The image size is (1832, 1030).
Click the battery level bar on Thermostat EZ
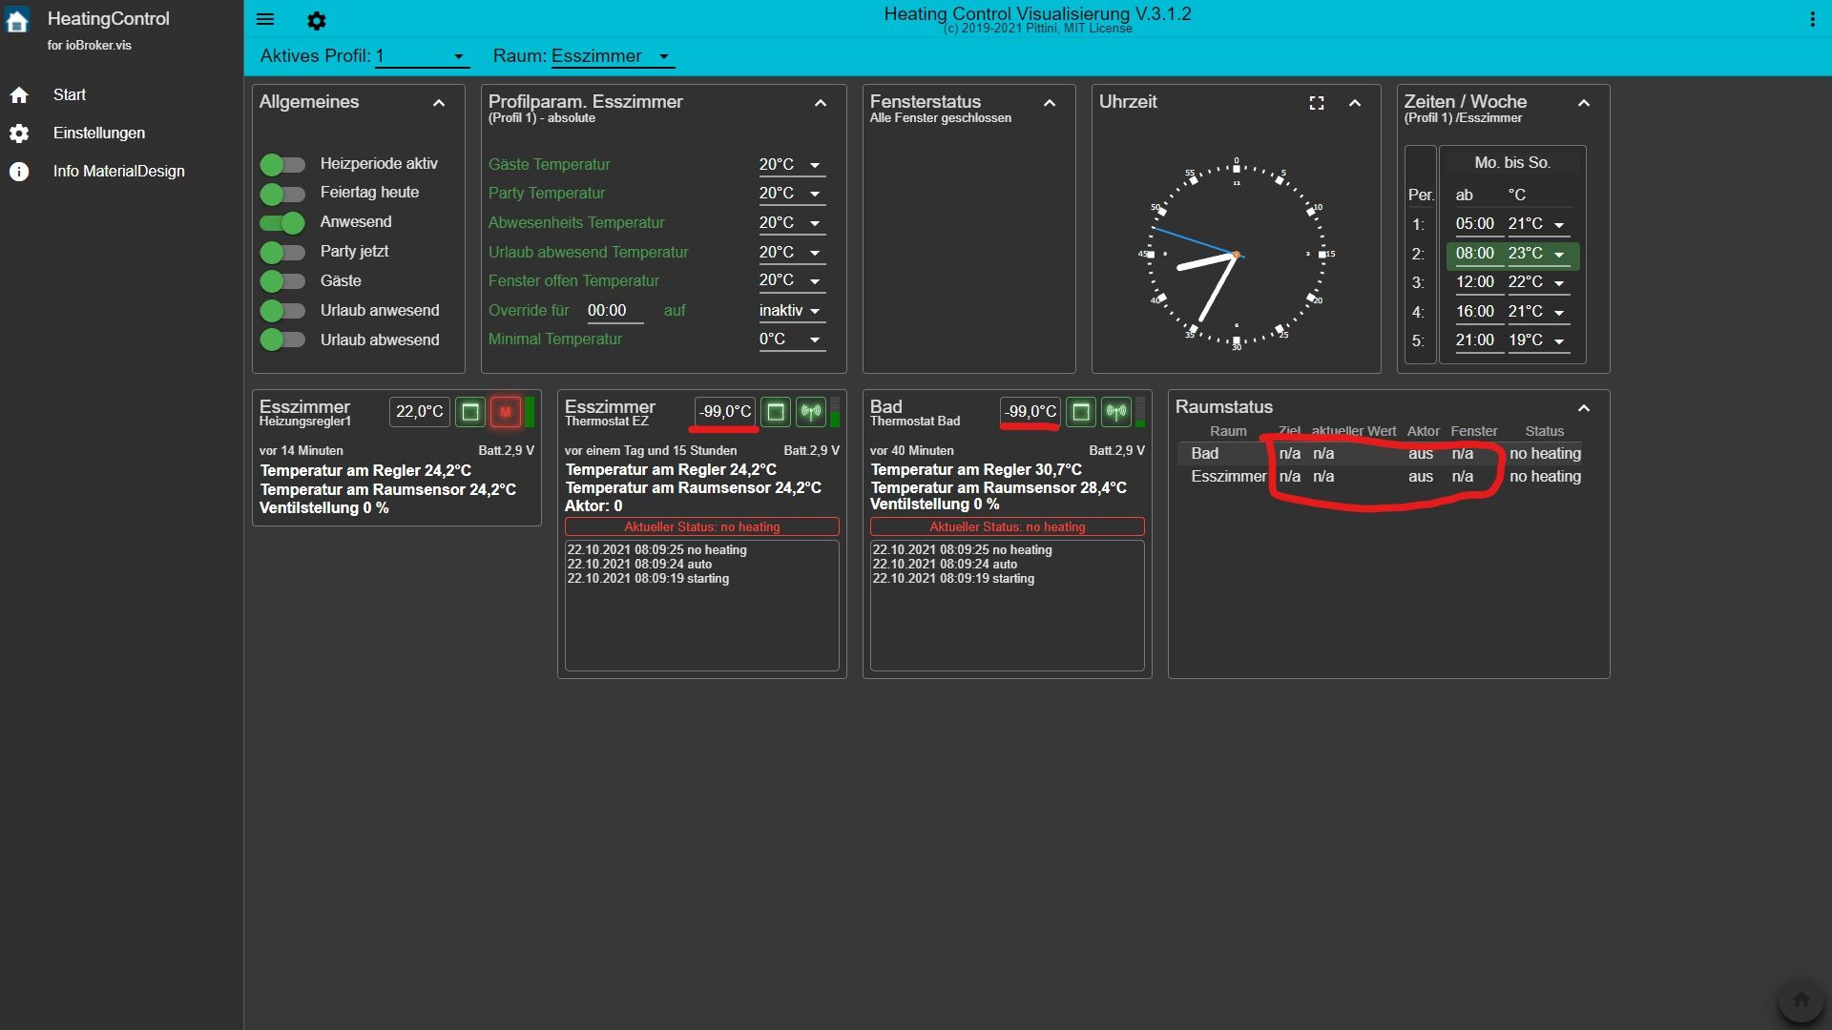(x=835, y=412)
